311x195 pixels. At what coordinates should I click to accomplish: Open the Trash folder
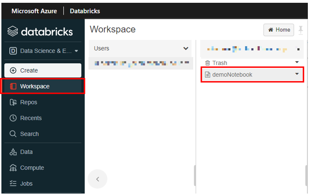[x=252, y=63]
